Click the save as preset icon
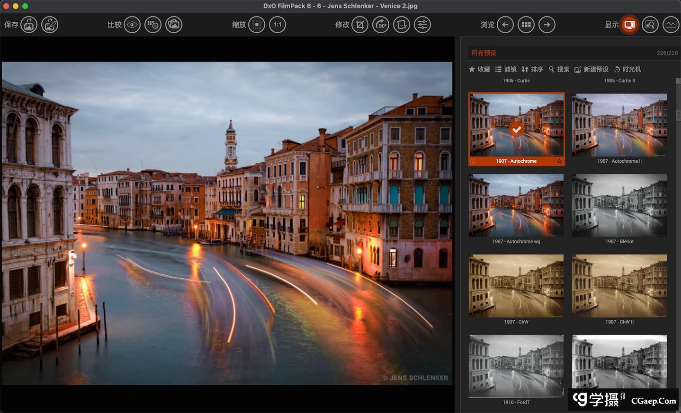 pyautogui.click(x=50, y=25)
